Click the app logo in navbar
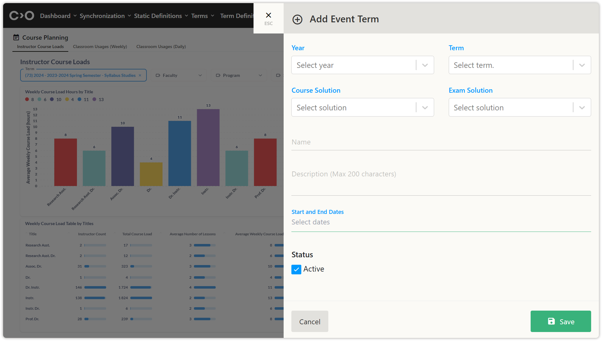 pyautogui.click(x=21, y=15)
